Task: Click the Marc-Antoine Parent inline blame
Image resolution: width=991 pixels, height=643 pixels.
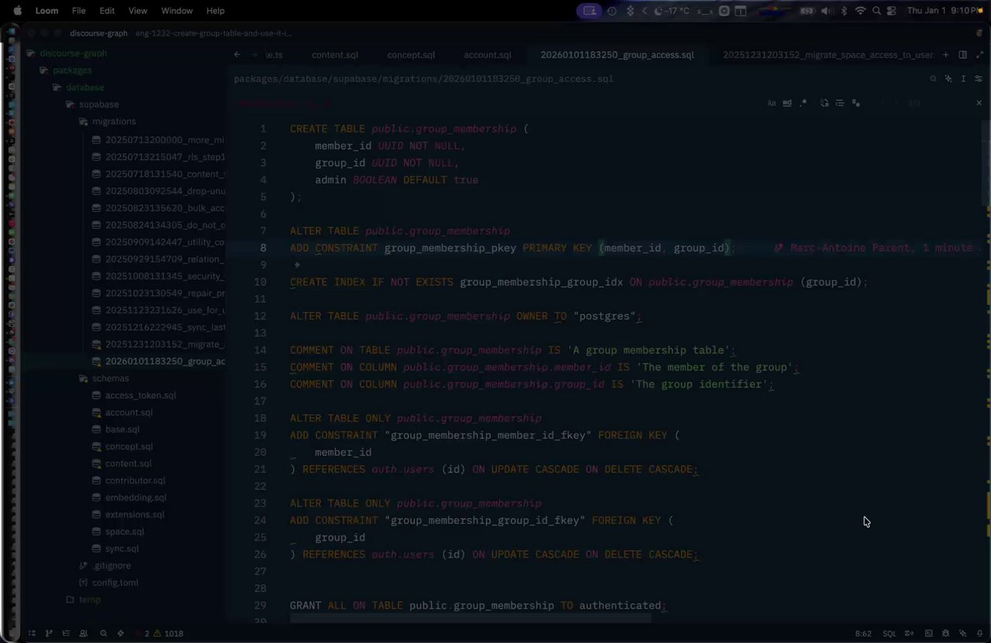Action: click(x=880, y=248)
